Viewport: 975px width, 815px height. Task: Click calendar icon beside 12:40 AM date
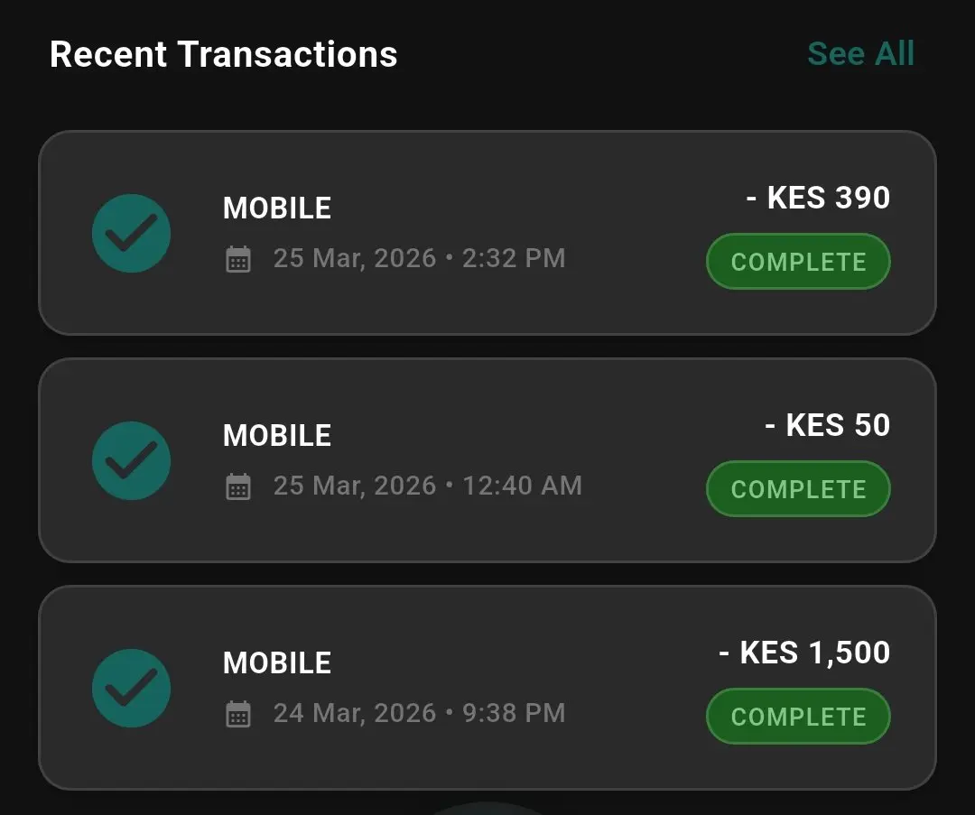point(238,487)
